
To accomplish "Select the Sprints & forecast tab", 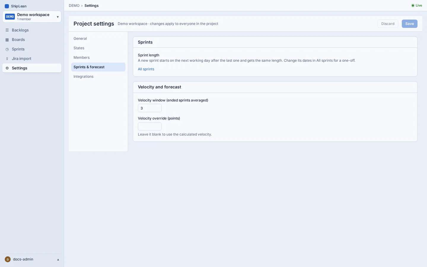I will (98, 67).
